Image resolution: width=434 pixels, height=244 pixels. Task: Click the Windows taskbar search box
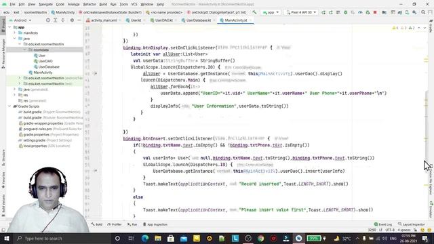tap(62, 238)
